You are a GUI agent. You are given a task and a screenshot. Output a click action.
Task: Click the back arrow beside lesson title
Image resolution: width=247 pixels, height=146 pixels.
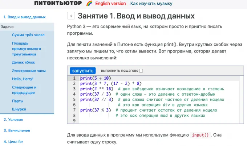[71, 16]
